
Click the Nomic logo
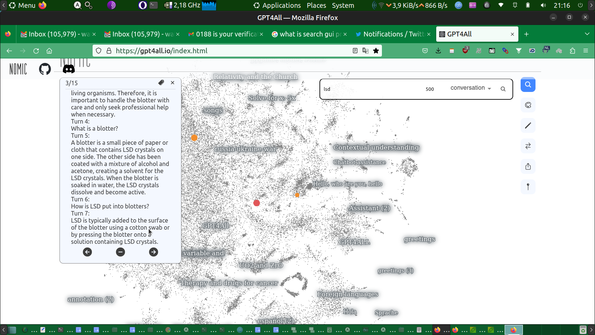pyautogui.click(x=18, y=69)
